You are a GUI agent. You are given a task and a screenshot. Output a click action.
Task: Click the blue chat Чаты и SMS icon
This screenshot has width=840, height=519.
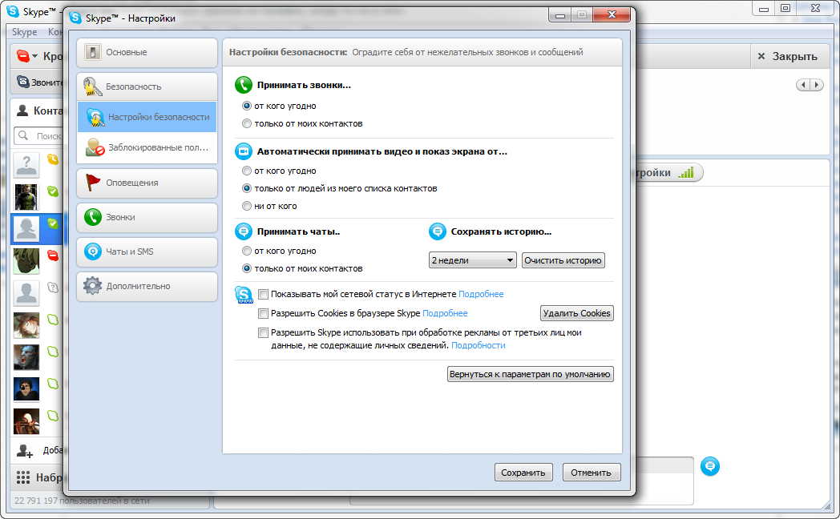[x=93, y=251]
